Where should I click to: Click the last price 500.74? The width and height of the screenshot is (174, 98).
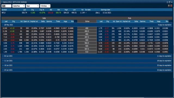24,13
